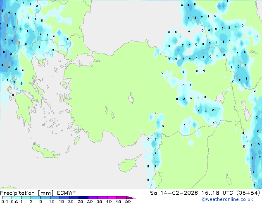Pick the legend swatch between 10 and 15
The image size is (262, 203).
(x=55, y=198)
